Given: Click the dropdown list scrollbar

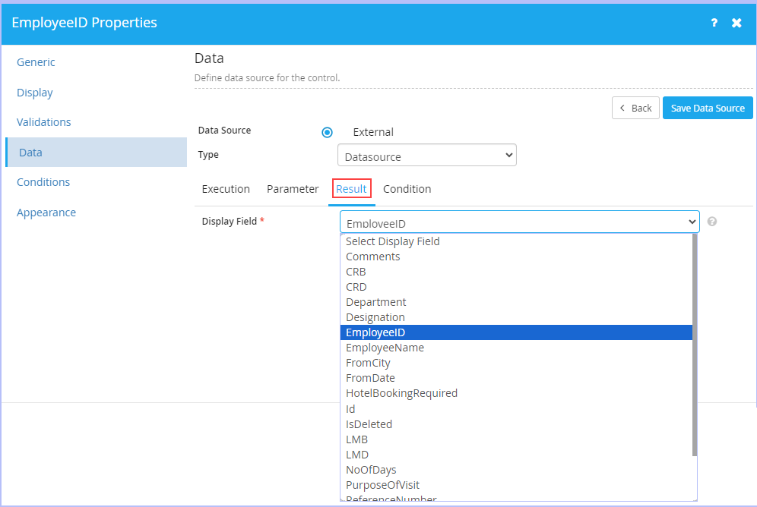Looking at the screenshot, I should [695, 345].
